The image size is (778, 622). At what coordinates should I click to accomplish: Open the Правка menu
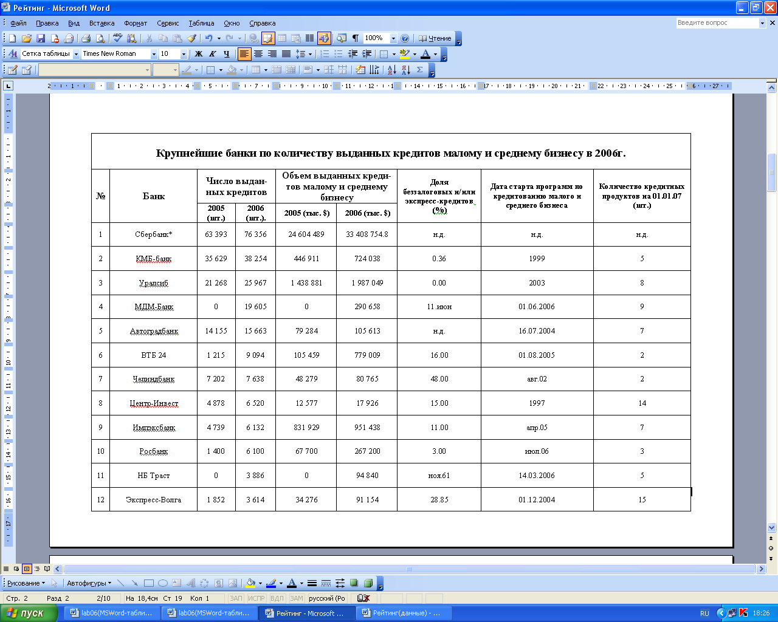(47, 23)
